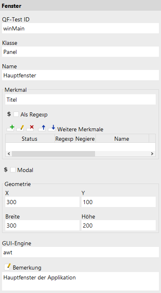Click the Breite field

[x=42, y=226]
